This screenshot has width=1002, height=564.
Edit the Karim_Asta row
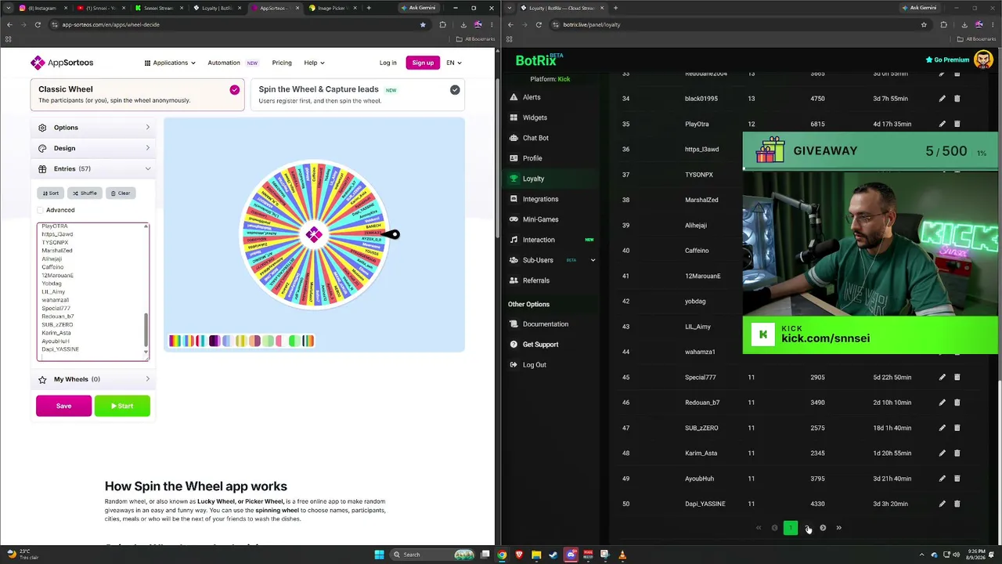tap(942, 454)
